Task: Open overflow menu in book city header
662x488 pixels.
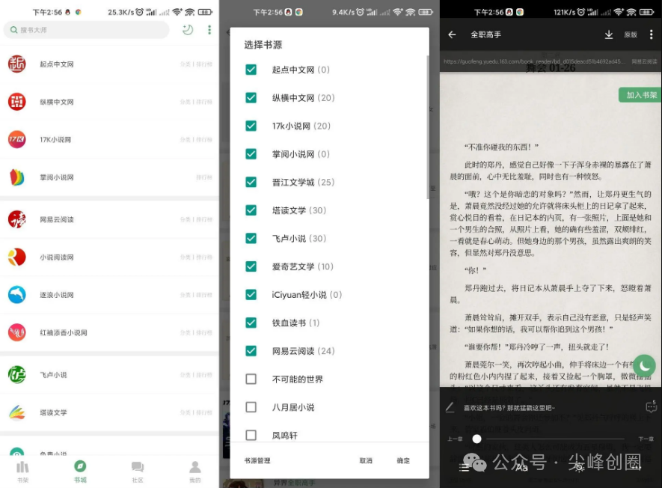Action: tap(209, 30)
